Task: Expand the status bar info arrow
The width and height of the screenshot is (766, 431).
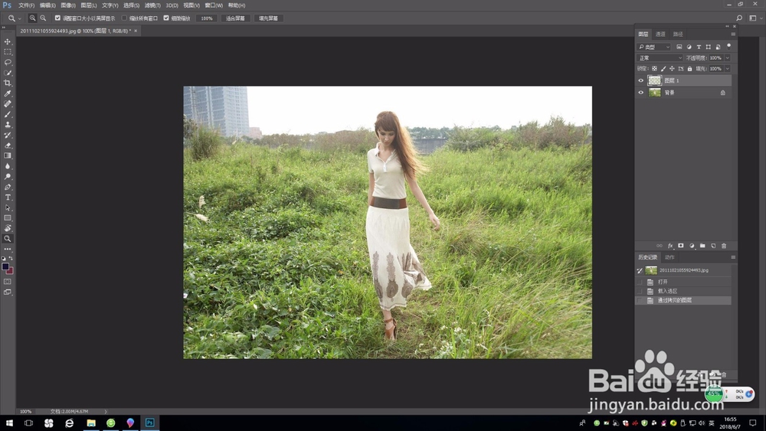Action: (x=106, y=411)
